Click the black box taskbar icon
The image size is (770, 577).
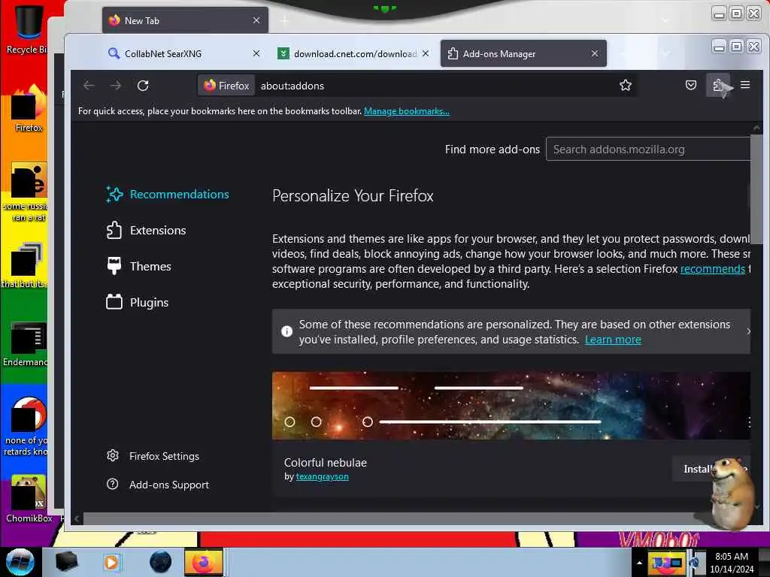[66, 562]
